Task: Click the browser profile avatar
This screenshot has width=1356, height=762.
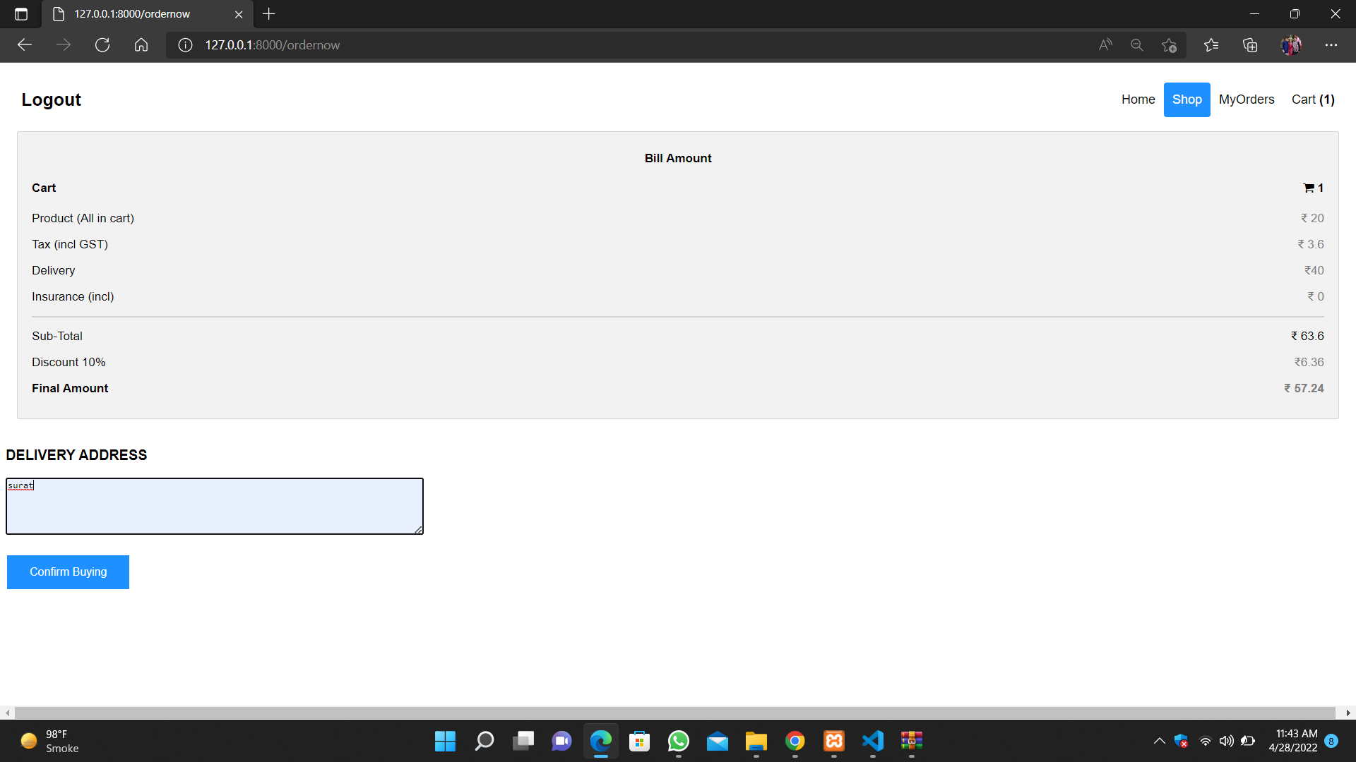Action: tap(1291, 44)
